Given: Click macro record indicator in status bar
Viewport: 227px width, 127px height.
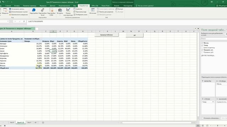Looking at the screenshot, I should [5, 126].
